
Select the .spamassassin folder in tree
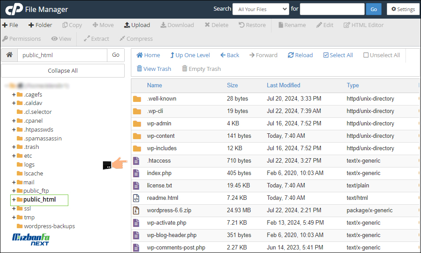coord(39,138)
